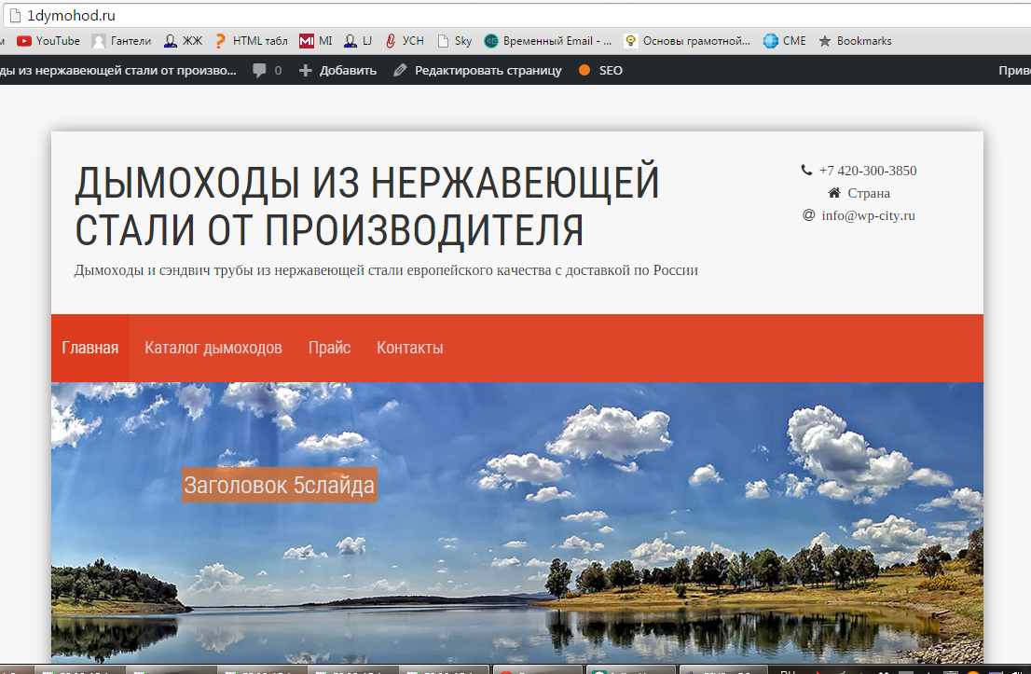1031x674 pixels.
Task: Select the Главная menu tab
Action: click(90, 348)
